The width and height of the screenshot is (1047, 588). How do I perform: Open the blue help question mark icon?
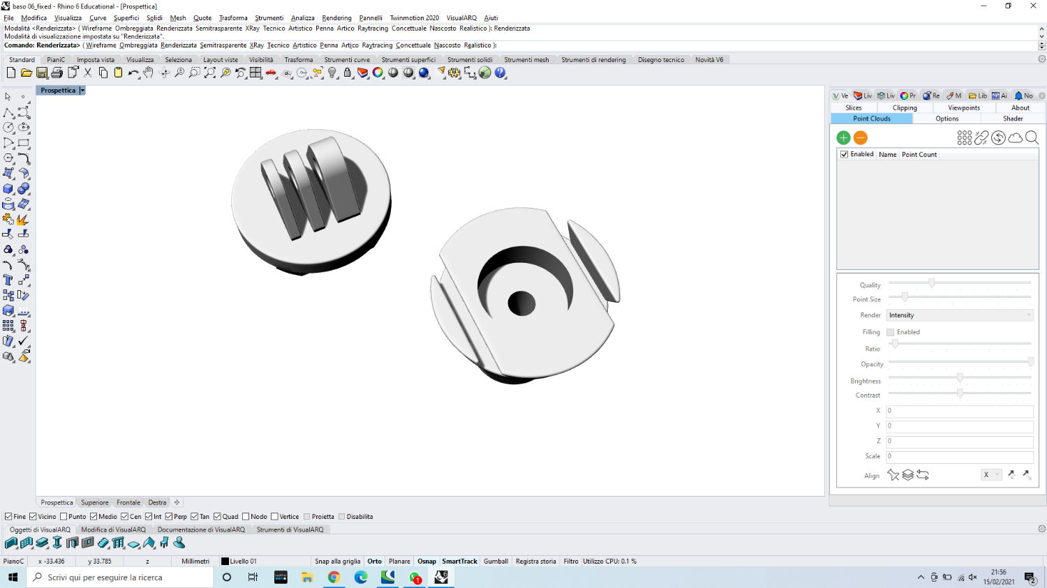tap(500, 73)
